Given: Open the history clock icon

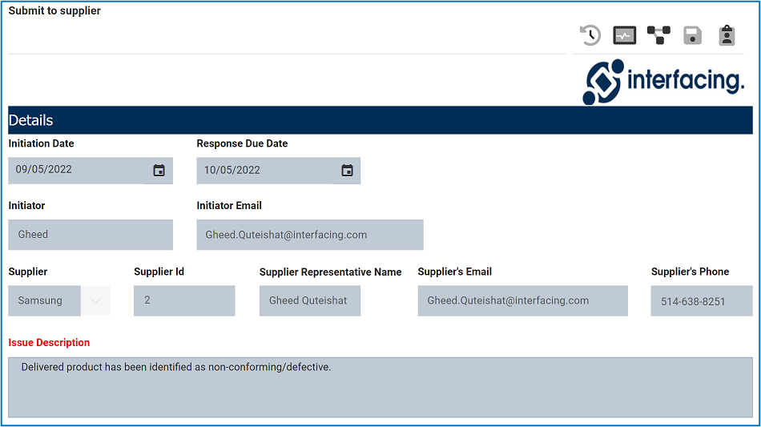Looking at the screenshot, I should click(590, 35).
